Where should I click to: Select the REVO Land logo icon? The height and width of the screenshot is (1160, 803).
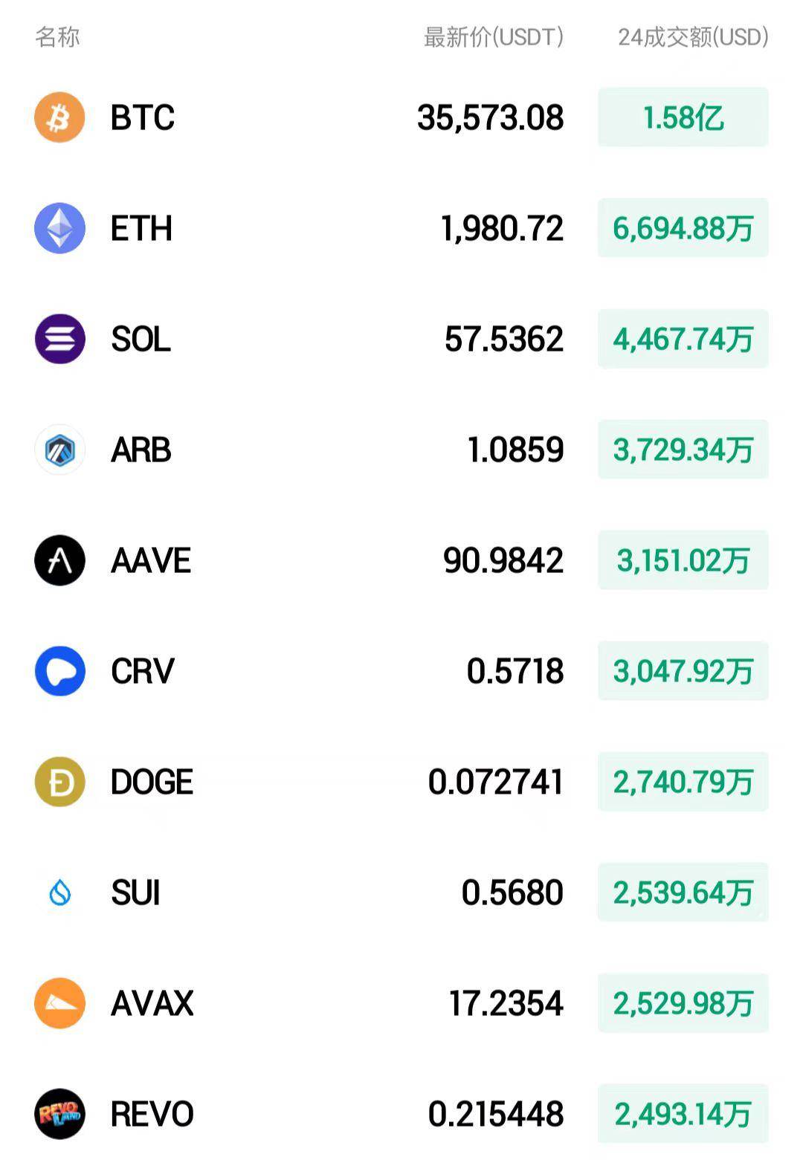(x=59, y=1114)
